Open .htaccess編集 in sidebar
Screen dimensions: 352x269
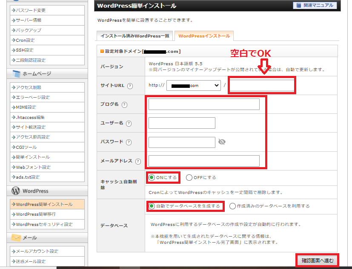[47, 117]
